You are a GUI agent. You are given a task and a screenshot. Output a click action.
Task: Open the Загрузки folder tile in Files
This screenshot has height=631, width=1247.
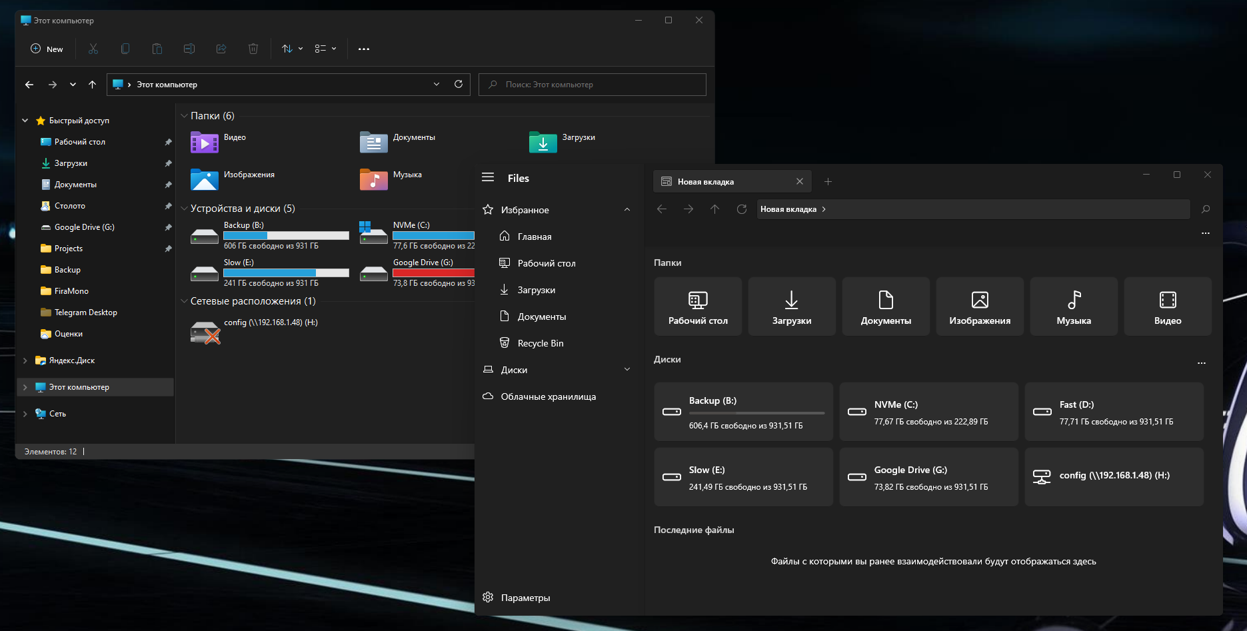791,307
